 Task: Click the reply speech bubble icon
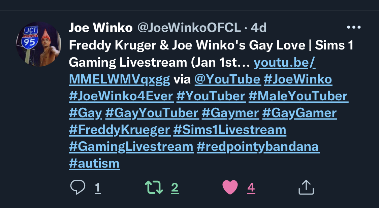click(x=78, y=187)
